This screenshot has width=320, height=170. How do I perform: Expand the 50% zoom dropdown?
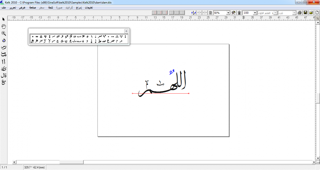(228, 13)
